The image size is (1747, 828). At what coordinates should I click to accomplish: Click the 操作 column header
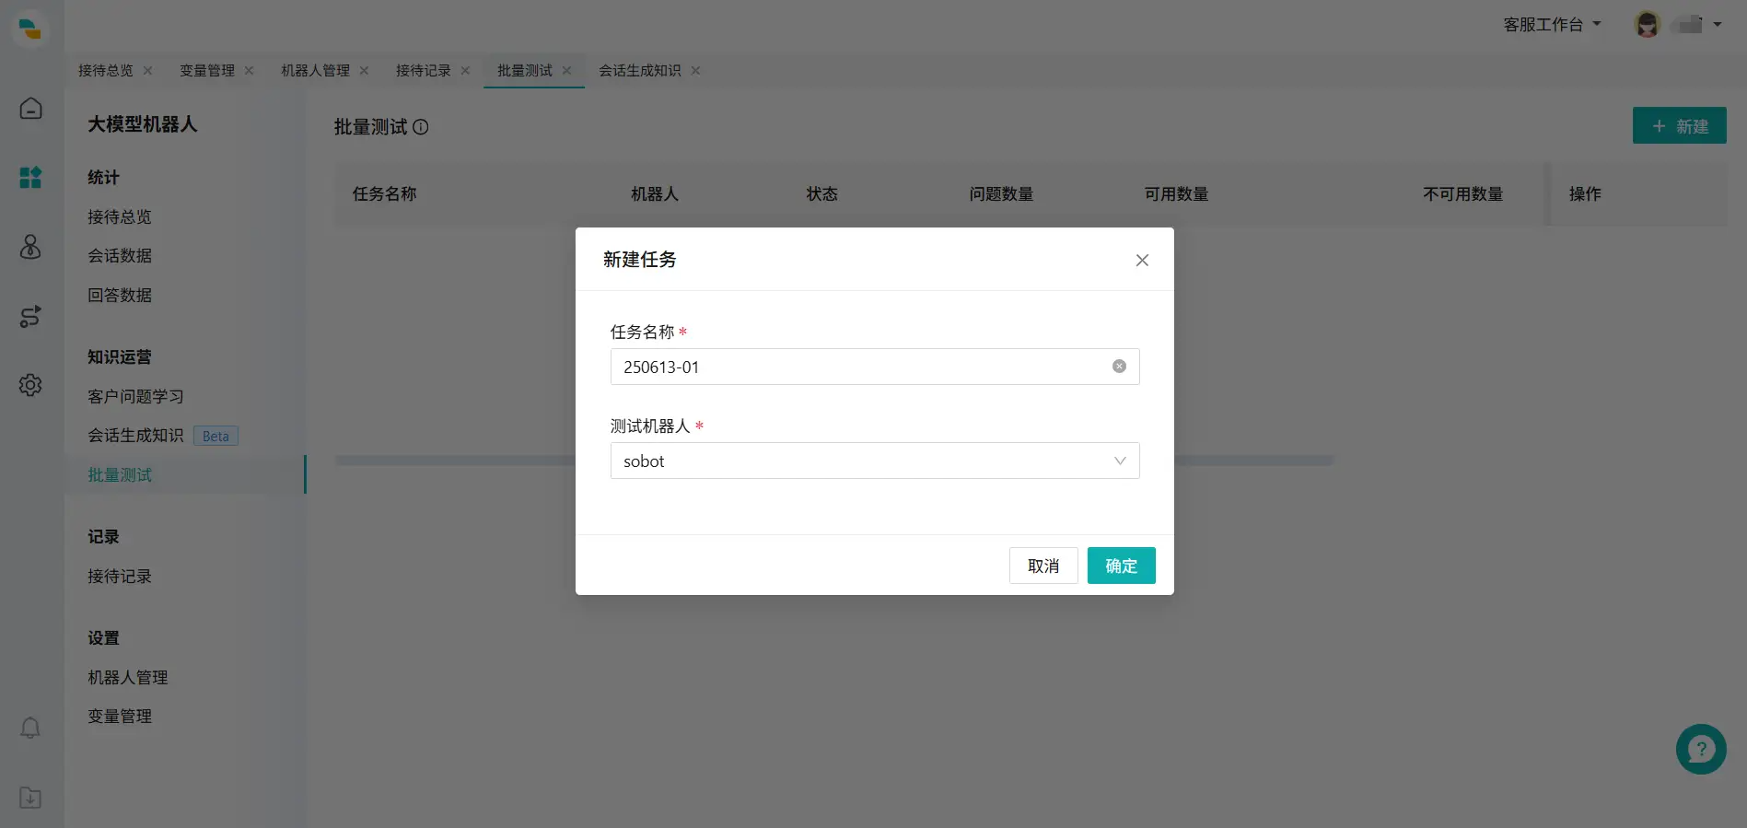coord(1585,194)
